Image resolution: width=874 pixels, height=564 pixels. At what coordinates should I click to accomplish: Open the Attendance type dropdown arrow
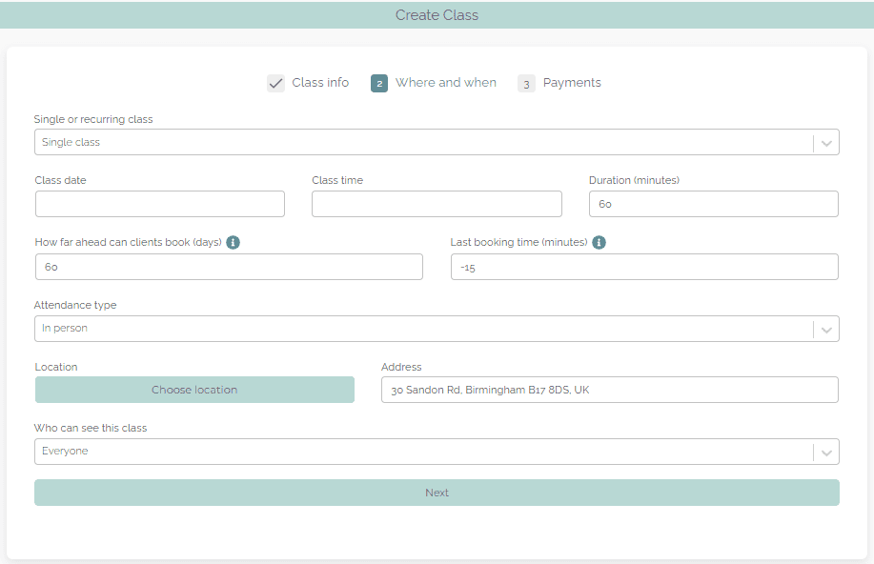(826, 329)
